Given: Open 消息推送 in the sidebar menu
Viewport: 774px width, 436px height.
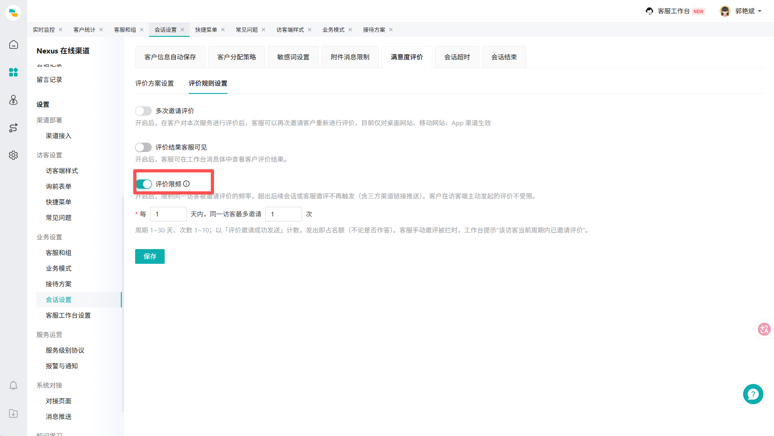Looking at the screenshot, I should [59, 417].
